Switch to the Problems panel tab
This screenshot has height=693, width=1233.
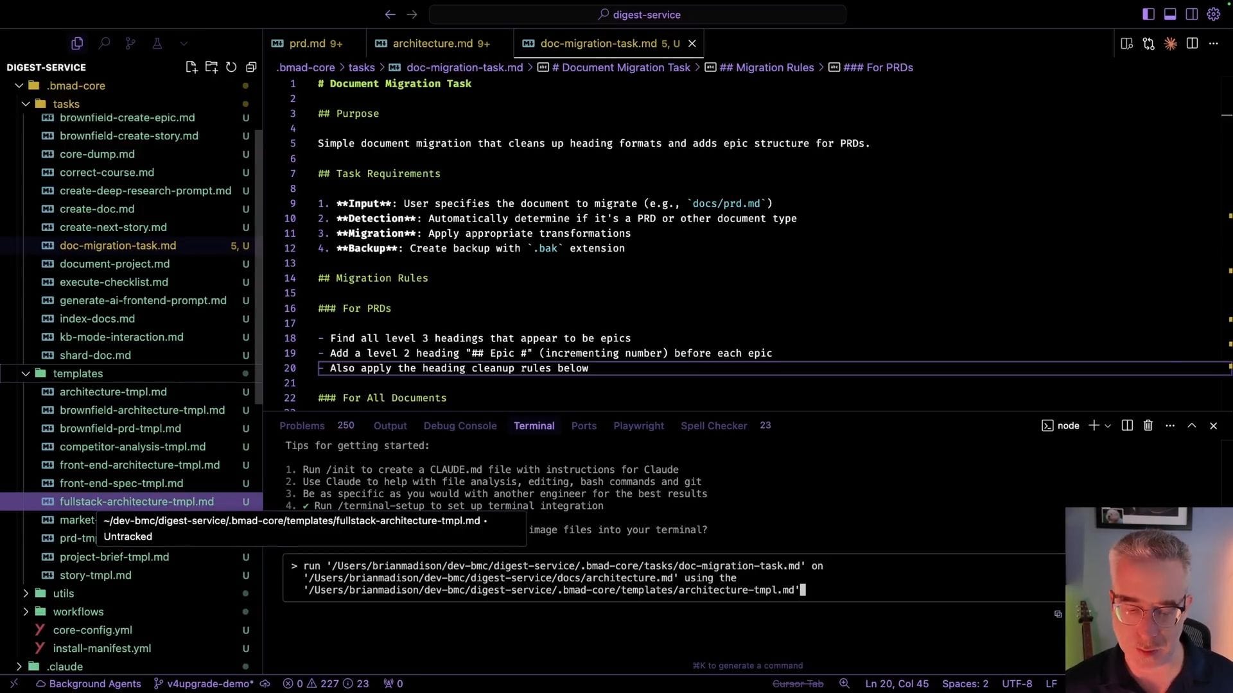click(302, 425)
